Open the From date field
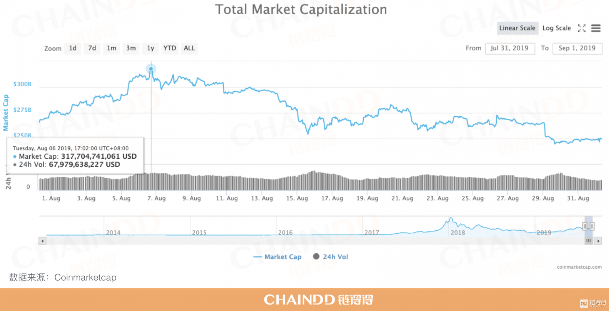The image size is (609, 311). (x=510, y=48)
